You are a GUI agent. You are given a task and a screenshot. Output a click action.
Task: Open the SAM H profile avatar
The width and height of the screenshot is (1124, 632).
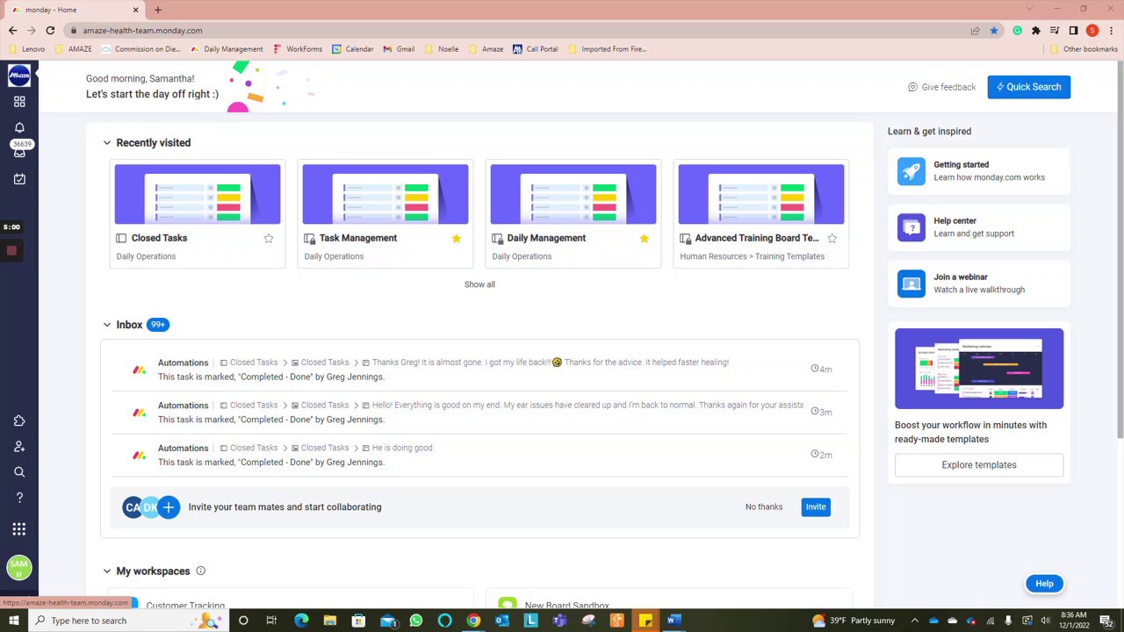click(19, 568)
